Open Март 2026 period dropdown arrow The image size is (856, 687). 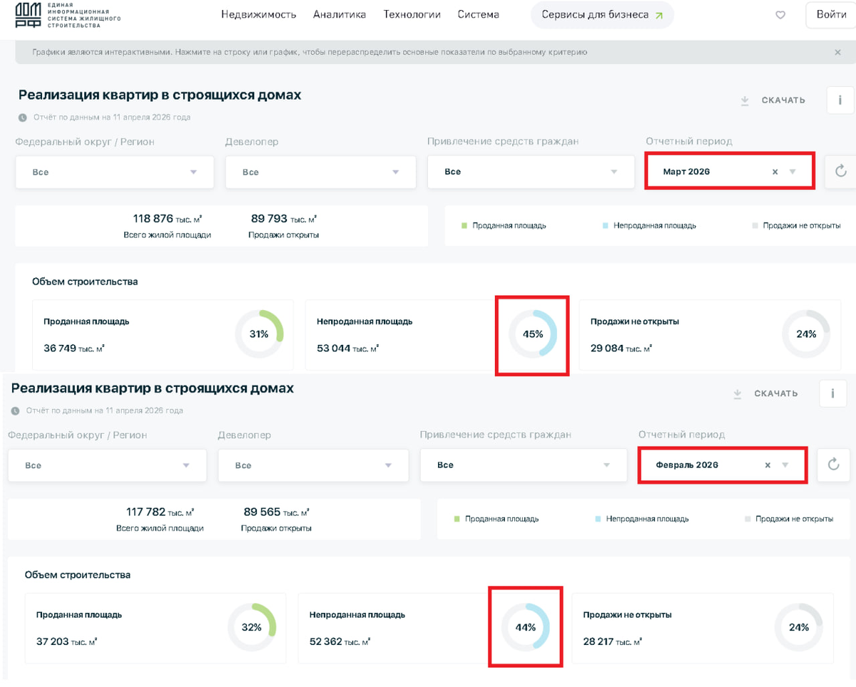[793, 172]
